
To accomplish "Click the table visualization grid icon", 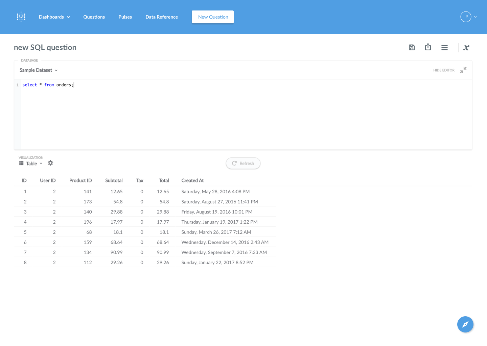I will pyautogui.click(x=21, y=163).
